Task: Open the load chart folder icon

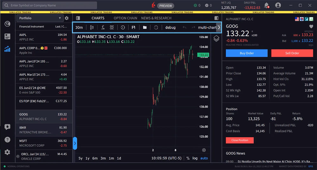Action: point(145,28)
